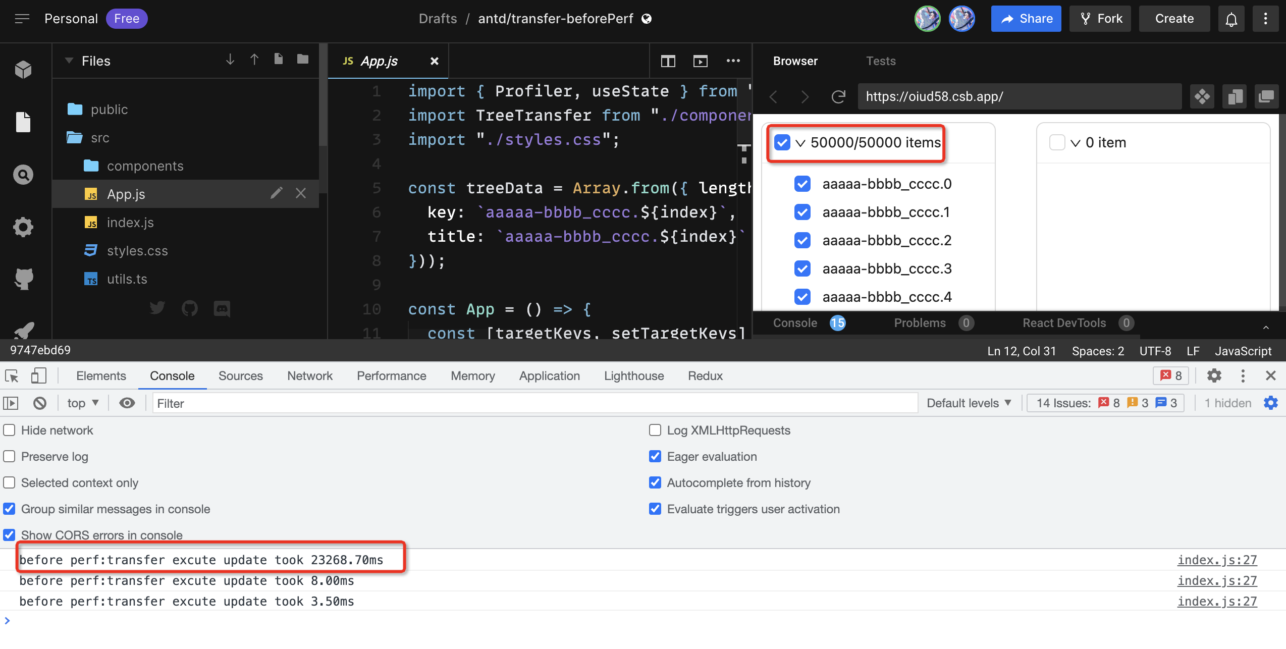Click the Fork button

point(1101,19)
